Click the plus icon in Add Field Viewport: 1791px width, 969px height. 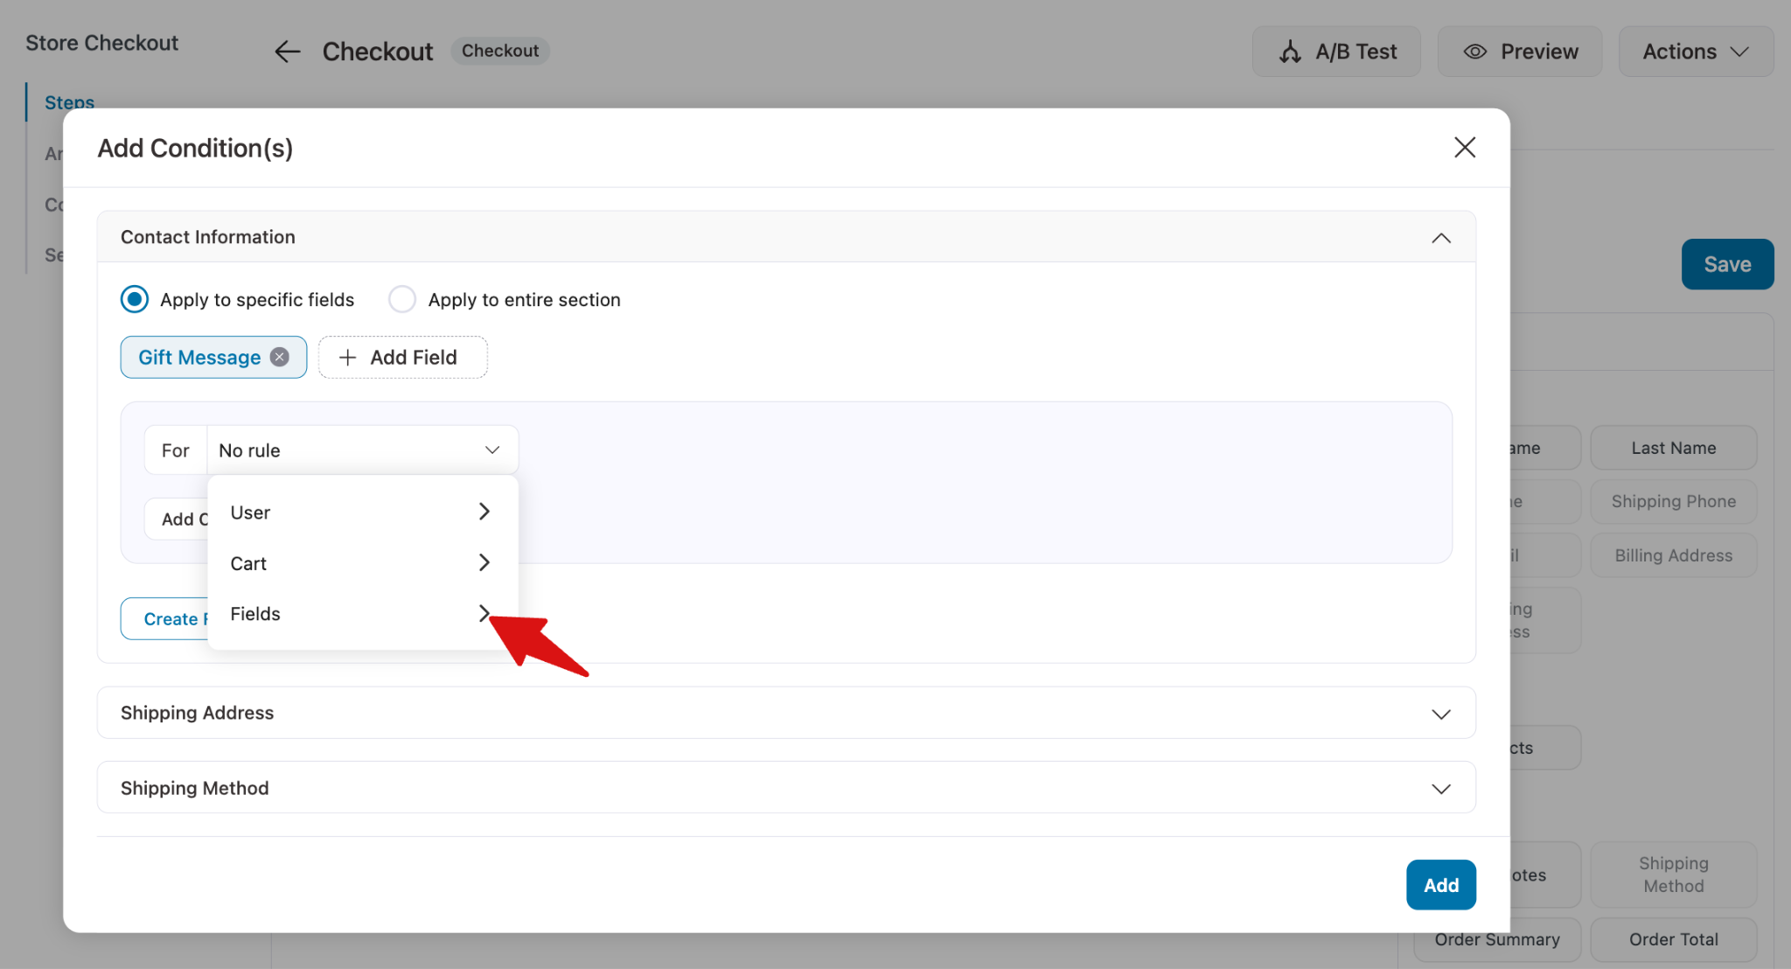347,357
